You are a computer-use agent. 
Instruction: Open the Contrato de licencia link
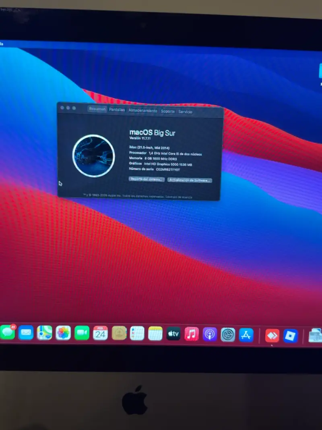(179, 197)
